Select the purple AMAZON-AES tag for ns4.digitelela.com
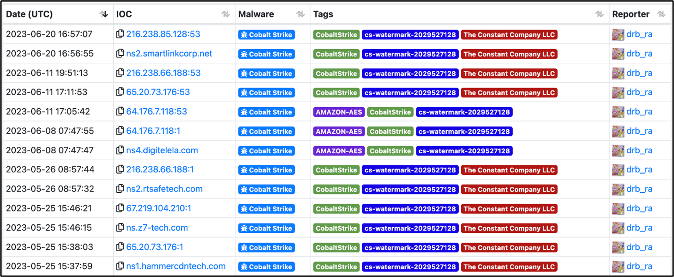674x277 pixels. (339, 151)
